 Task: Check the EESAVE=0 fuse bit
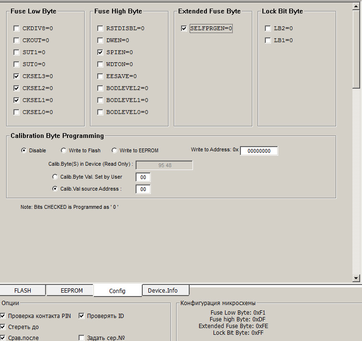coord(100,77)
